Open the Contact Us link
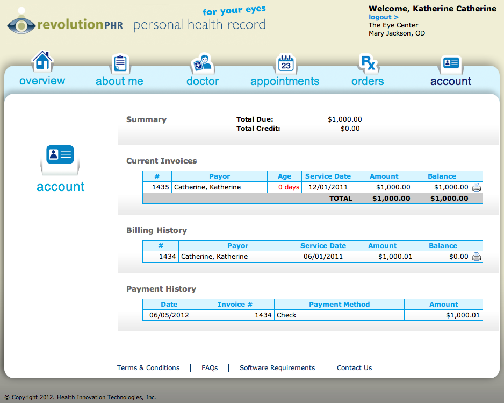This screenshot has width=504, height=403. pyautogui.click(x=354, y=368)
